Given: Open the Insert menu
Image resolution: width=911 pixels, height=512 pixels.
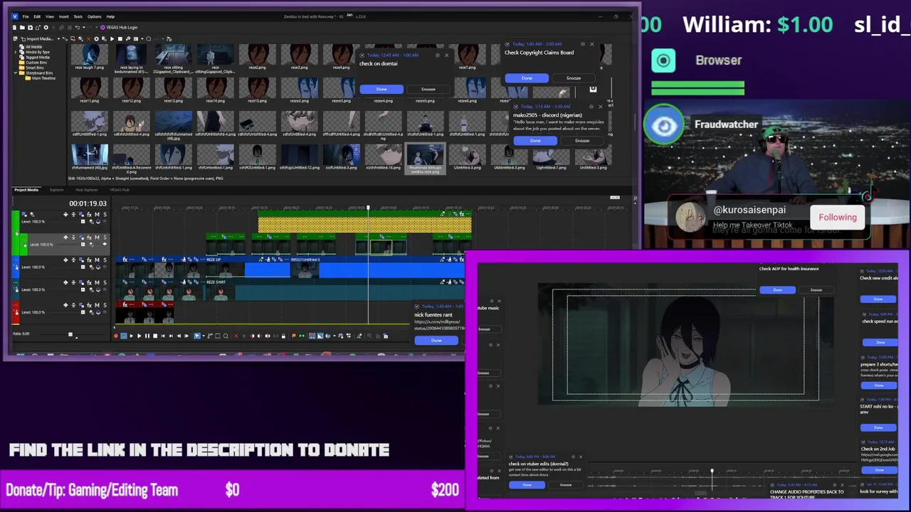Looking at the screenshot, I should pyautogui.click(x=63, y=16).
